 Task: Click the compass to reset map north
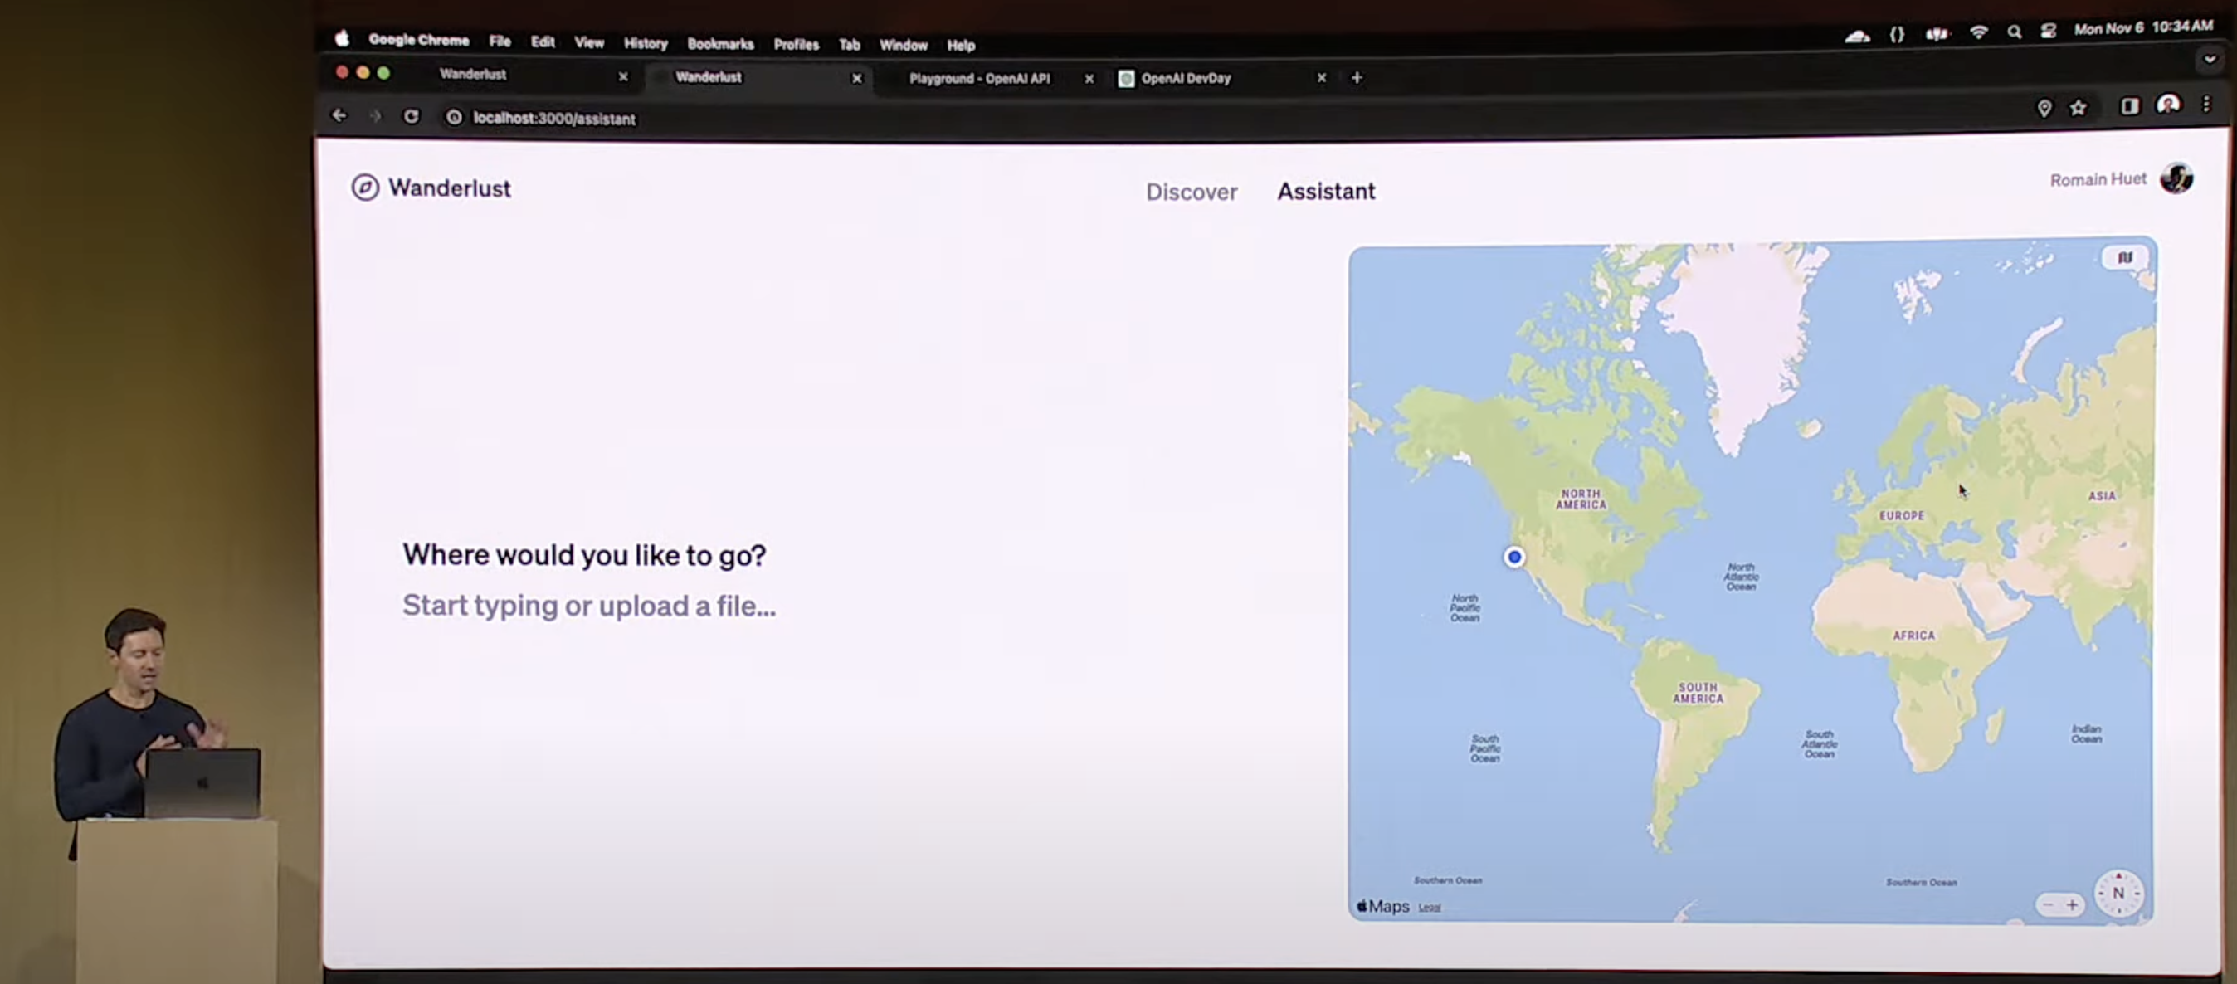tap(2118, 893)
